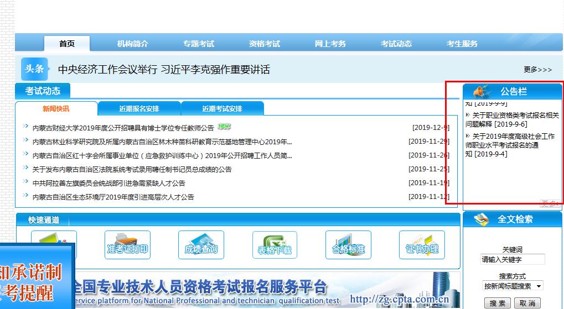Open the 搜索方式 dropdown
This screenshot has width=564, height=309.
click(513, 286)
